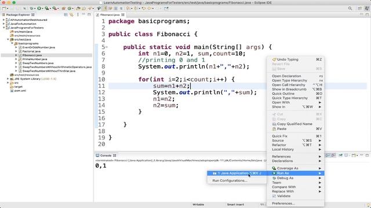Select the Package Explorer tab
The height and width of the screenshot is (208, 371).
coord(18,14)
